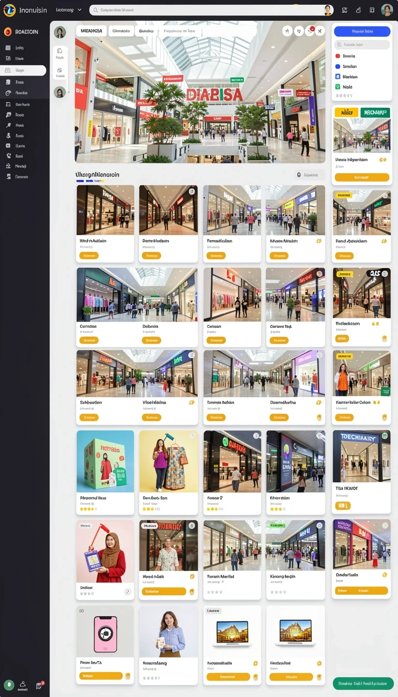Click the user icon at the sidebar bottom
The height and width of the screenshot is (697, 398).
point(23,685)
